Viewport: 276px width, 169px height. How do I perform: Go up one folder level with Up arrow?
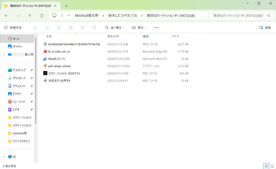30,16
